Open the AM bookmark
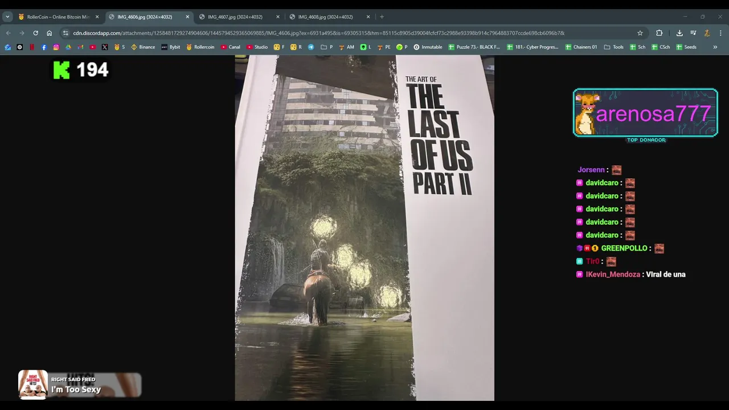The width and height of the screenshot is (729, 410). (x=346, y=47)
